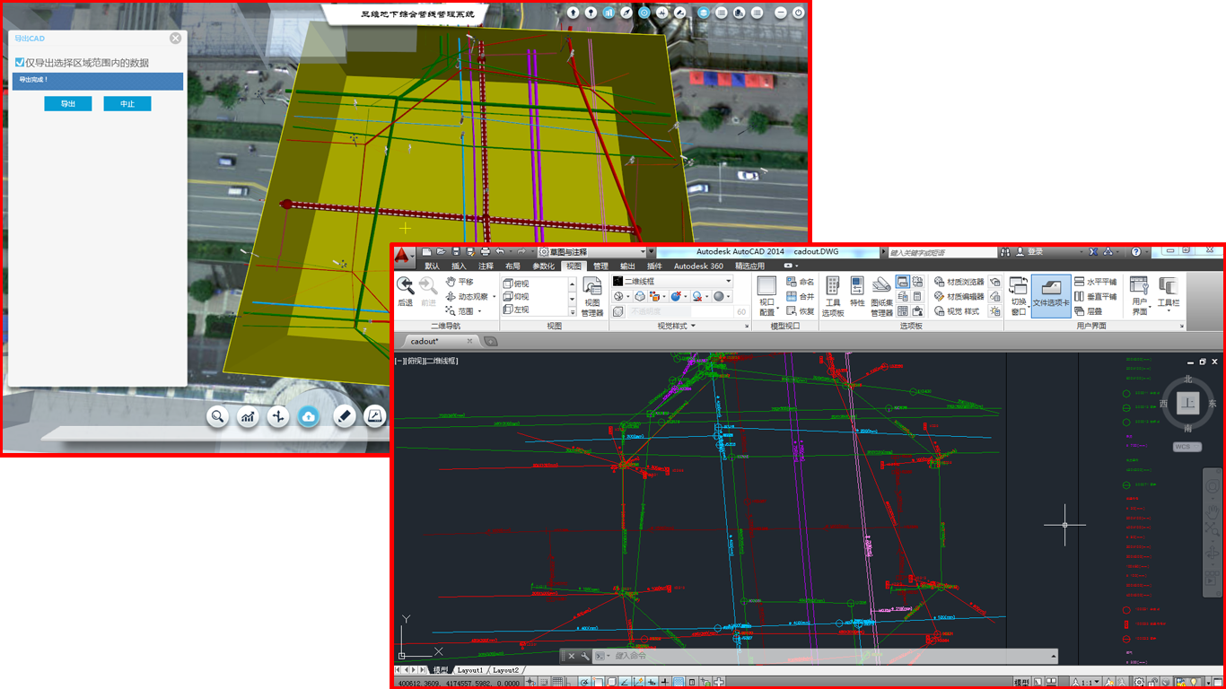1226x689 pixels.
Task: Open the 输出 ribbon tab
Action: point(627,266)
